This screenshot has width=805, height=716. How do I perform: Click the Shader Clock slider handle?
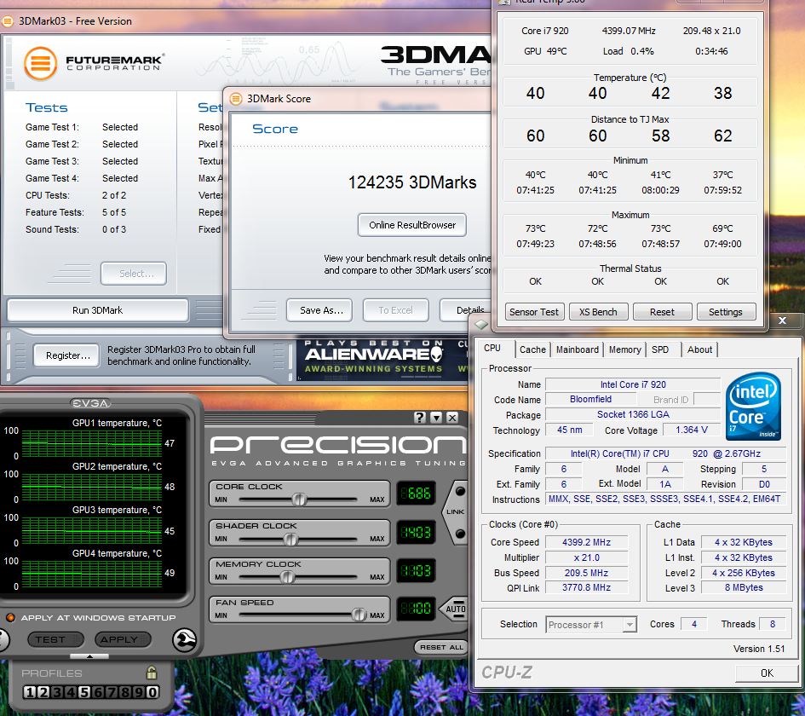point(290,540)
